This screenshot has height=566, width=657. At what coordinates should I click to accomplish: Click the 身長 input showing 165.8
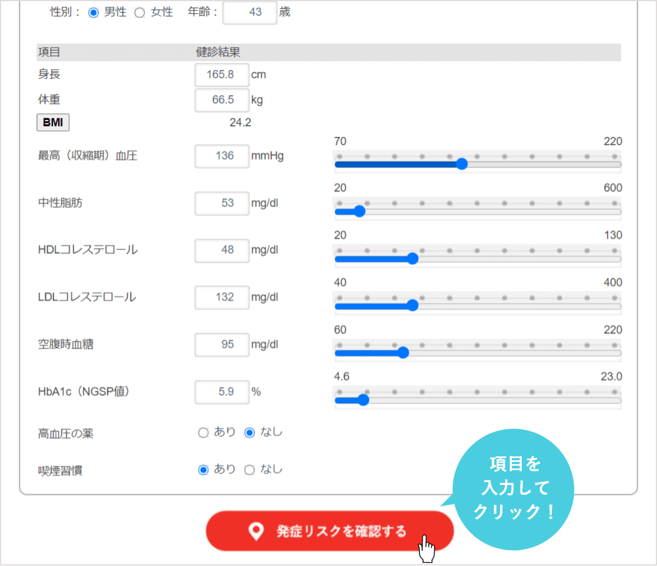222,75
